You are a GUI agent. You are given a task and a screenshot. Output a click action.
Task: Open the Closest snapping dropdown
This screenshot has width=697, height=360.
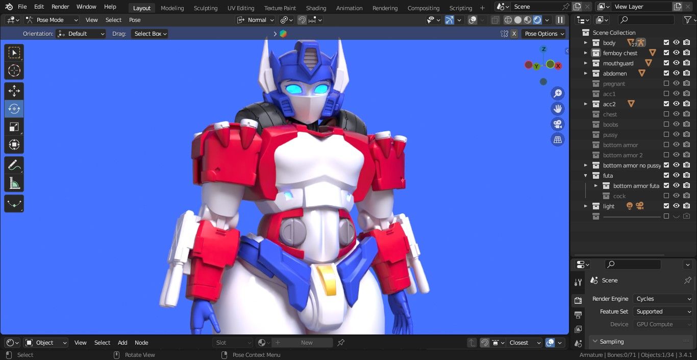click(525, 343)
